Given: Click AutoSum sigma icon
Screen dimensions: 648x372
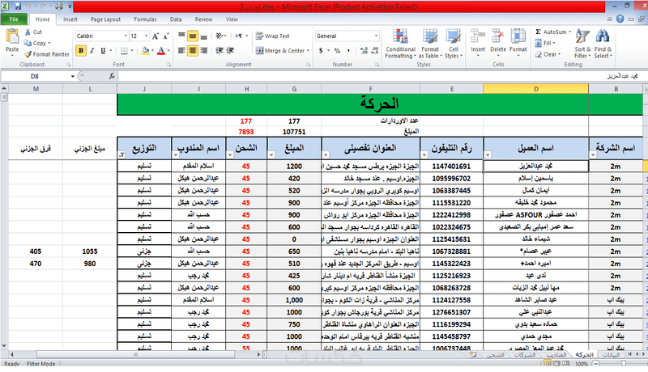Looking at the screenshot, I should tap(538, 32).
